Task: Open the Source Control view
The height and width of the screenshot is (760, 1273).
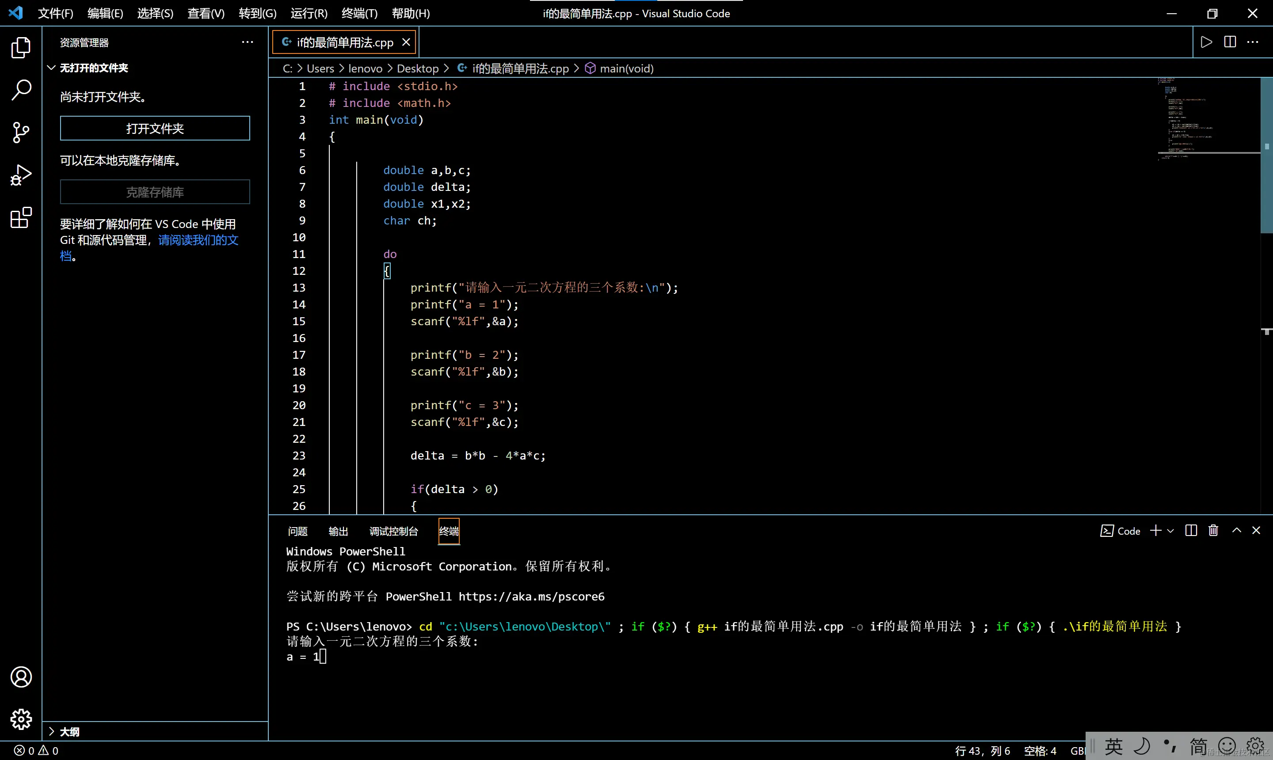Action: pyautogui.click(x=21, y=133)
